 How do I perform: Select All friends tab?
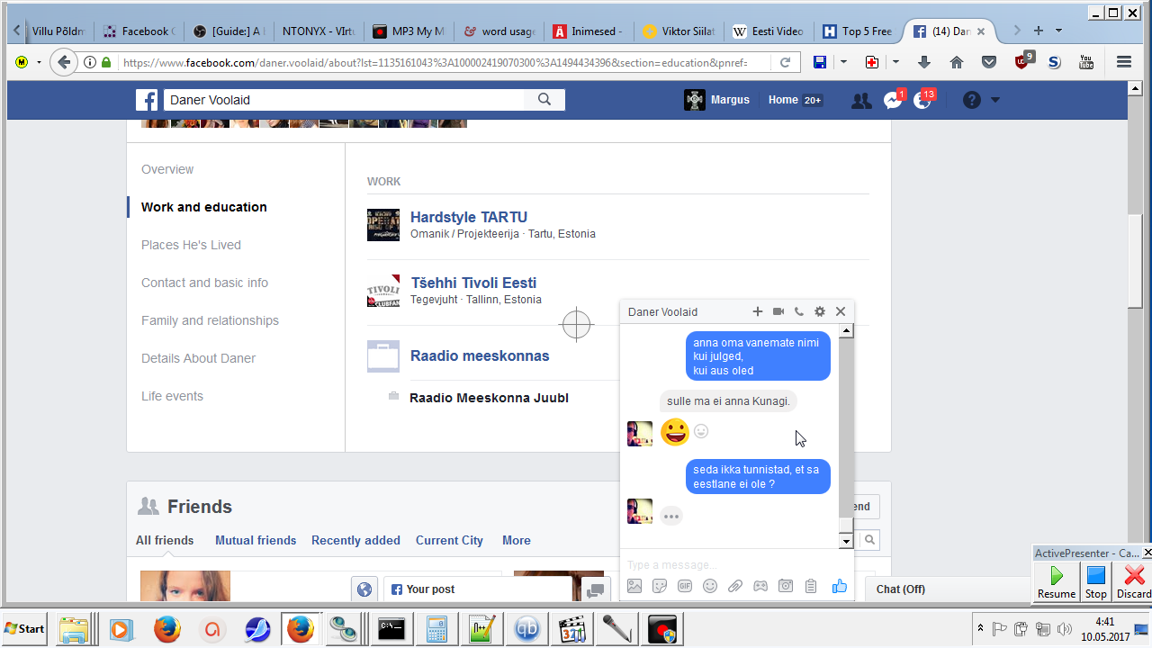pos(165,540)
